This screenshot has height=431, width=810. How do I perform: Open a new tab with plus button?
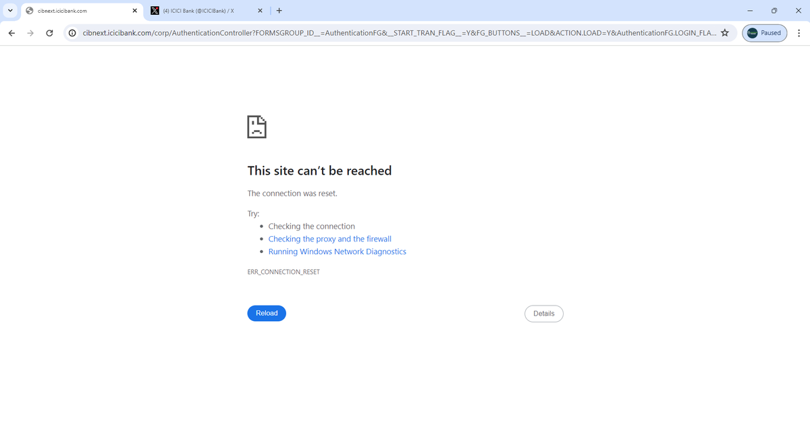(x=279, y=11)
